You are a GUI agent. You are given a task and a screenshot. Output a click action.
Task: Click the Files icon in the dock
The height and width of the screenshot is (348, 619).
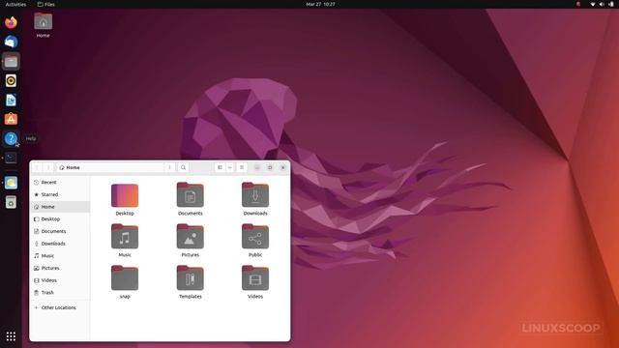point(11,61)
